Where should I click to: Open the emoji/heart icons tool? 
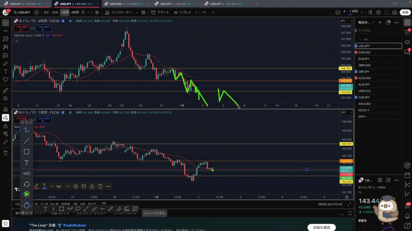click(x=6, y=80)
